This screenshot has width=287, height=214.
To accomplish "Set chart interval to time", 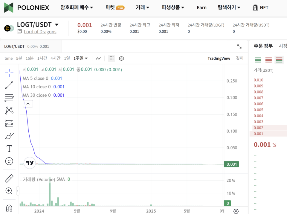I will (x=8, y=58).
